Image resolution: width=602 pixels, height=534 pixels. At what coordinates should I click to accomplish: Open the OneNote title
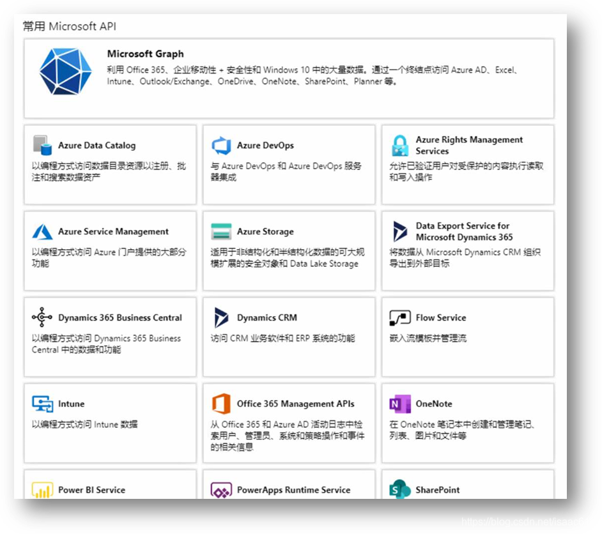point(434,404)
